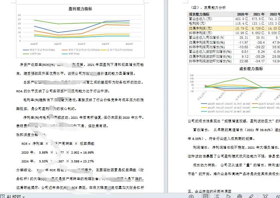
Task: Click cell value 6.662亿
Action: coord(258,33)
